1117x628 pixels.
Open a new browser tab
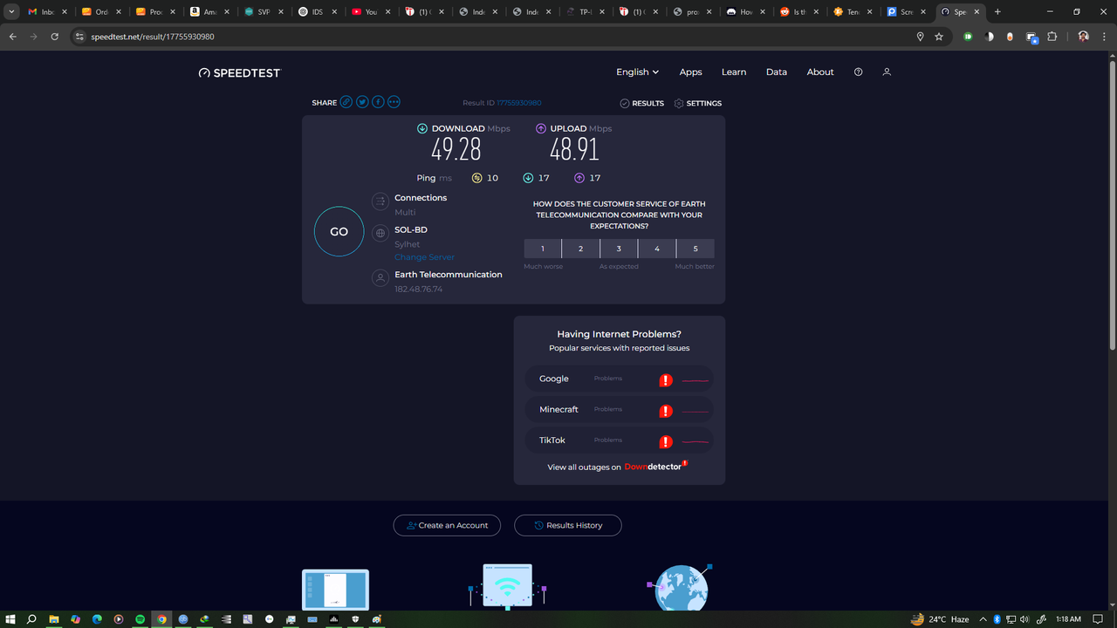997,12
